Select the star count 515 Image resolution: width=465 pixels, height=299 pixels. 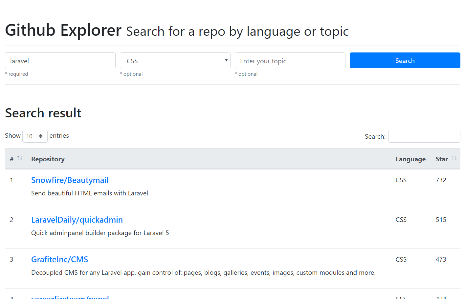441,220
